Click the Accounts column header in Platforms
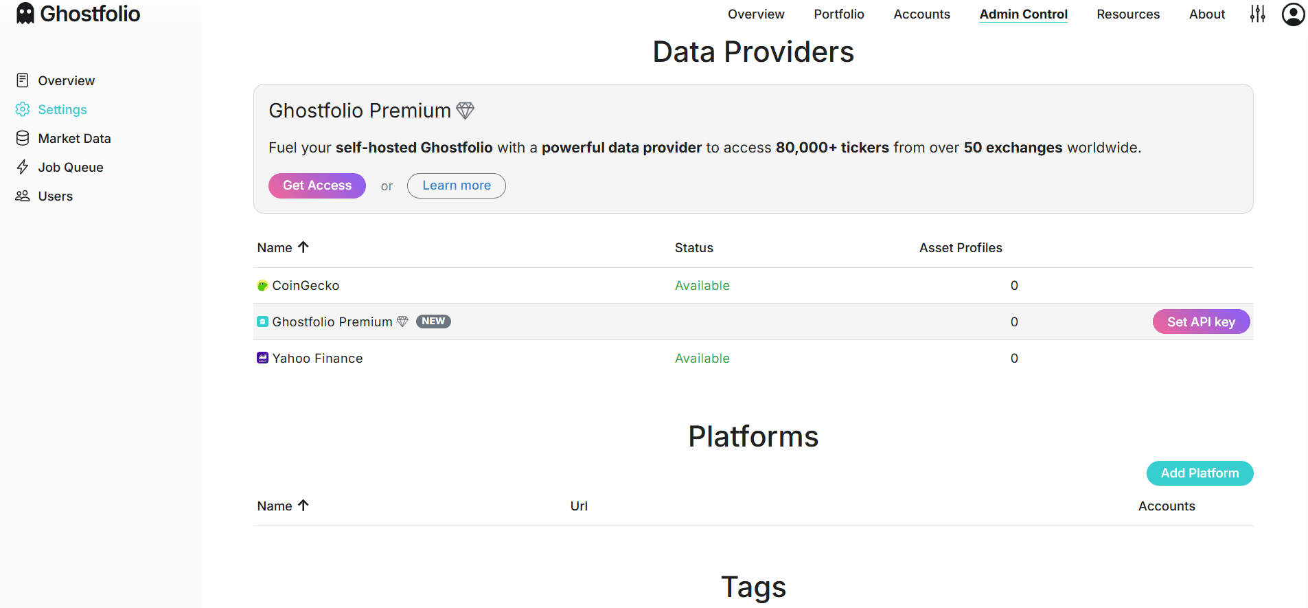Image resolution: width=1308 pixels, height=608 pixels. [1167, 506]
